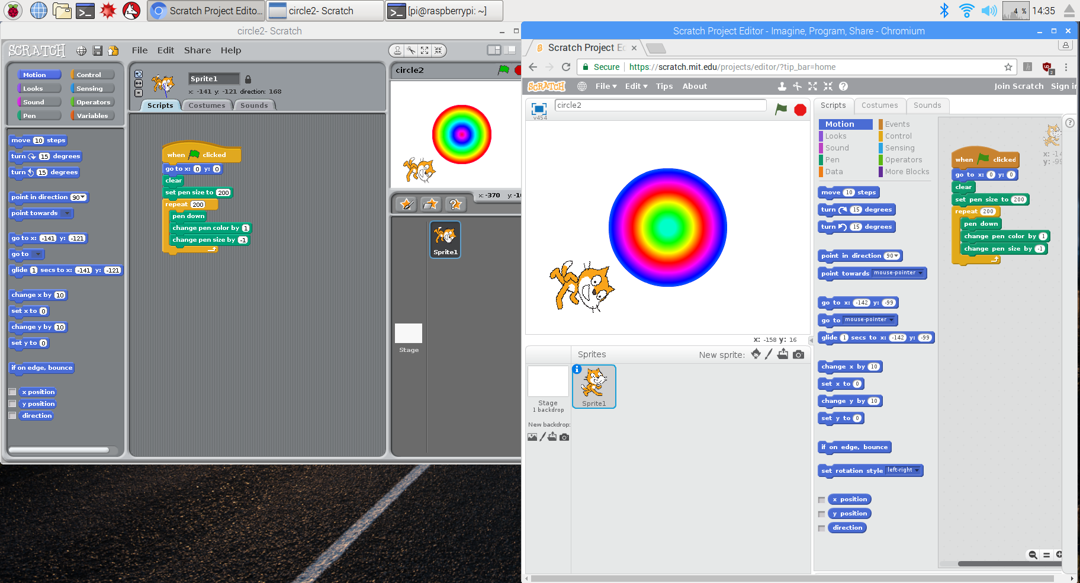Viewport: 1080px width, 583px height.
Task: Click the zoom out magnifier in scripts area
Action: (x=1033, y=555)
